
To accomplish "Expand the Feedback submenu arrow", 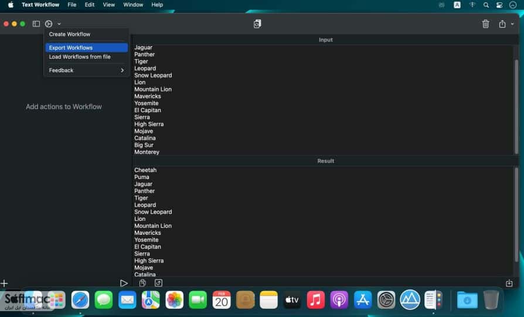I will click(x=123, y=70).
